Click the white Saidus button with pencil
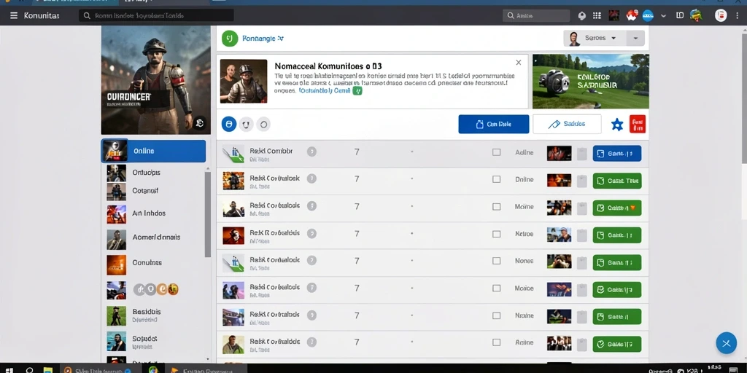The height and width of the screenshot is (373, 747). [x=567, y=124]
